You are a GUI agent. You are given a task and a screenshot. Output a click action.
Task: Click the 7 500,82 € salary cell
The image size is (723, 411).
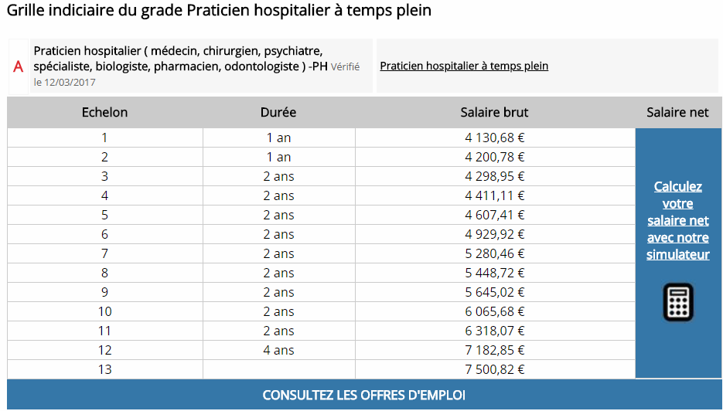point(495,369)
